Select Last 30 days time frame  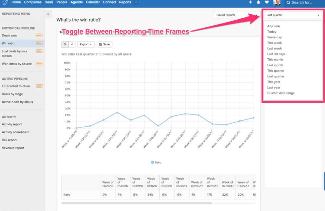click(276, 54)
